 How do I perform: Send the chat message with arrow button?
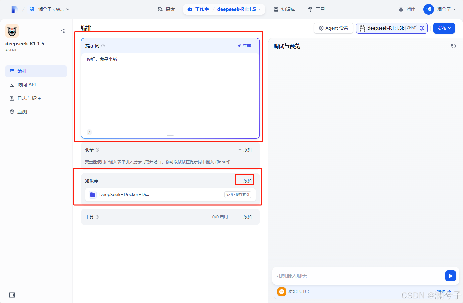click(451, 276)
